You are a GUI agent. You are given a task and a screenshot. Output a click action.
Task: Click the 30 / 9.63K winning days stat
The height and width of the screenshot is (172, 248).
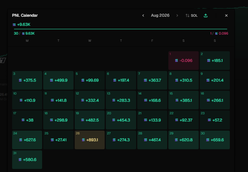tap(24, 33)
